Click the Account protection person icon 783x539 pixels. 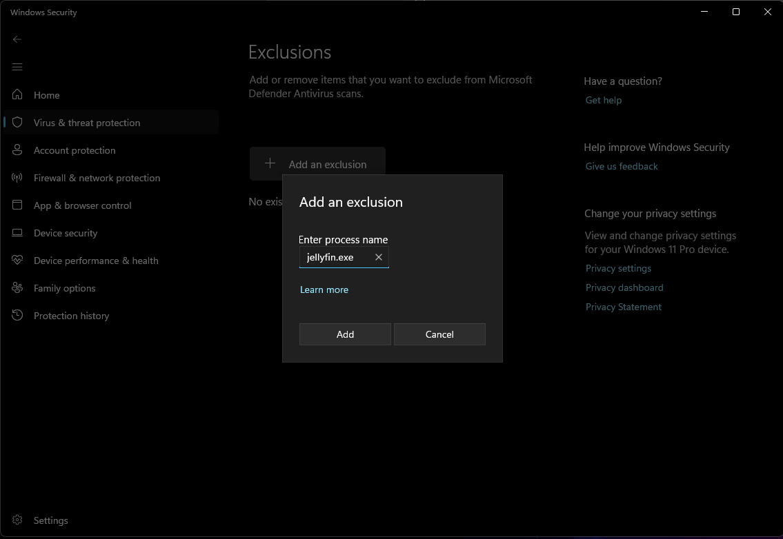pyautogui.click(x=18, y=150)
